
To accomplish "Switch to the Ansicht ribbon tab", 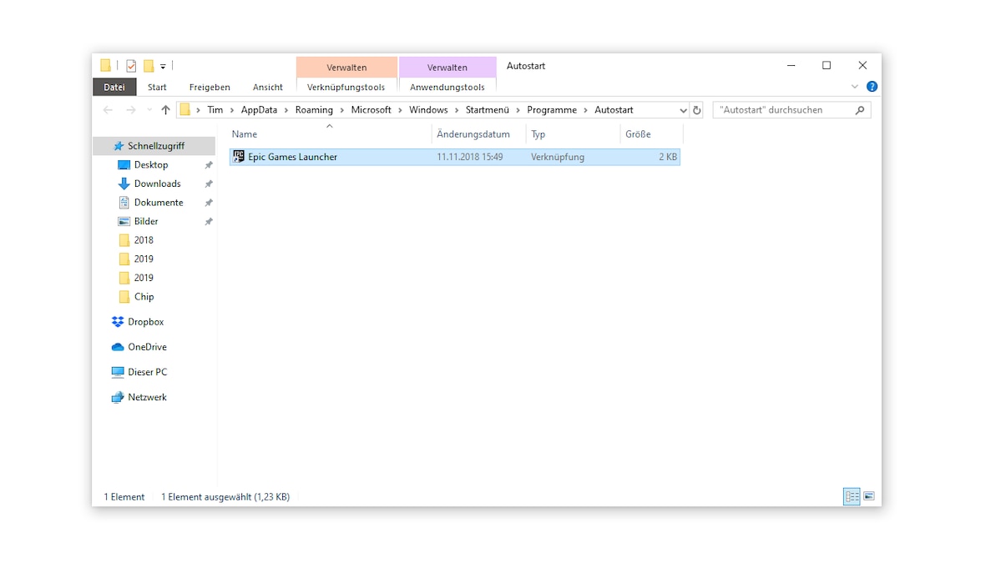I will 267,87.
